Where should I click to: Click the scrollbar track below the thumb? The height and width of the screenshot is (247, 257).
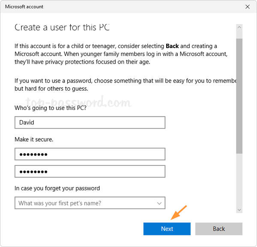tap(239, 180)
